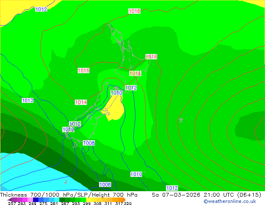Click the blue 1010 label on southwestern South Island
The height and width of the screenshot is (205, 265).
[68, 130]
